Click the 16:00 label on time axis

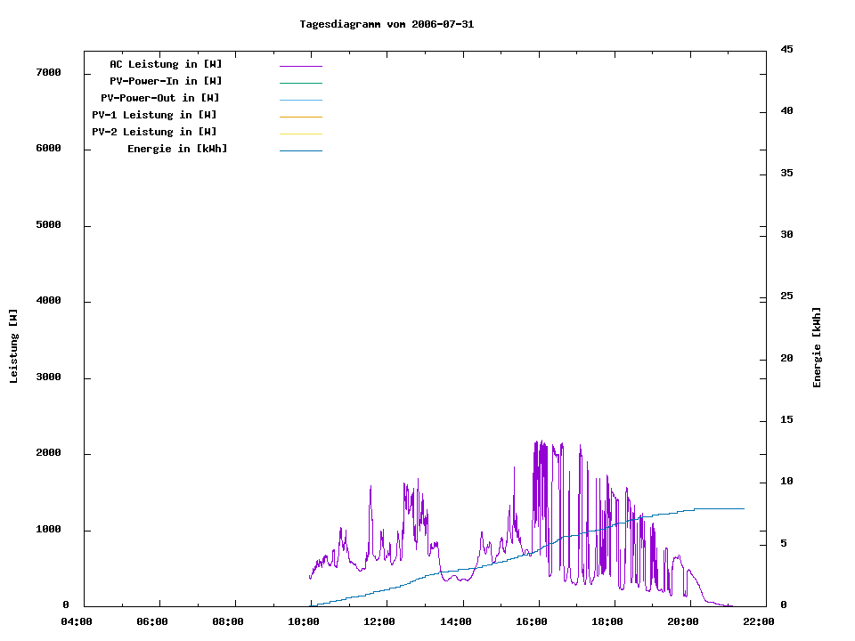pos(533,622)
